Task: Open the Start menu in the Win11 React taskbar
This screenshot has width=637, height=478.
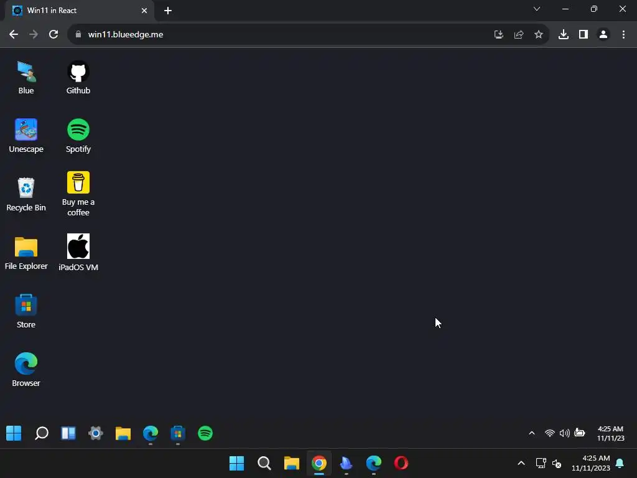Action: 14,433
